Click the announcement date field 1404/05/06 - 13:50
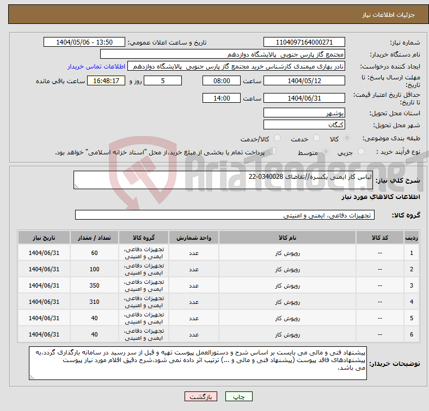This screenshot has width=429, height=411. 84,42
